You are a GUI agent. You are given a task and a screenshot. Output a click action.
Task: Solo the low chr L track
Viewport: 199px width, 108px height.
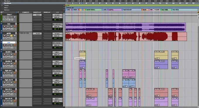[11, 92]
